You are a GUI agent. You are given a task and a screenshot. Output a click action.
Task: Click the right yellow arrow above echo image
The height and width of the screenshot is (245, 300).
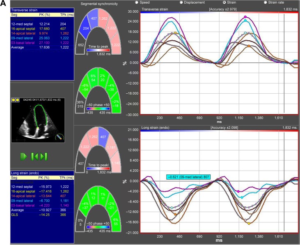pos(18,99)
